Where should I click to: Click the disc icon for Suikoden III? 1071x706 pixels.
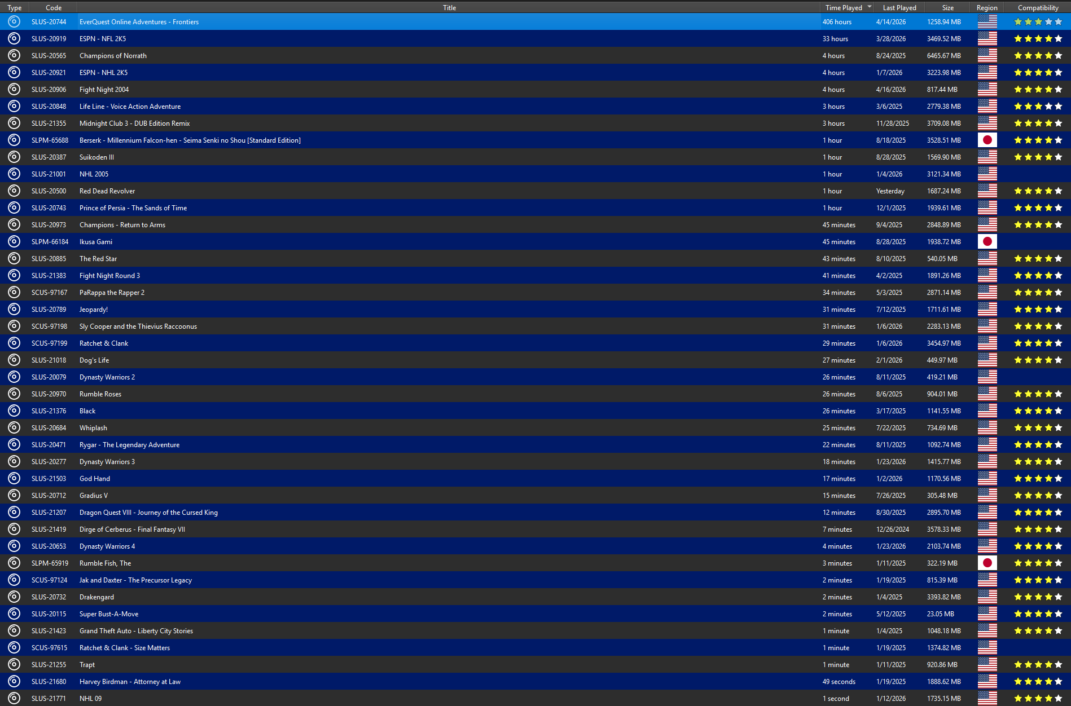[14, 157]
